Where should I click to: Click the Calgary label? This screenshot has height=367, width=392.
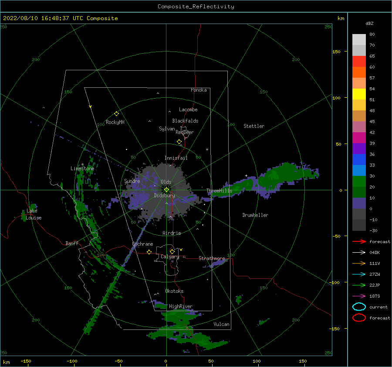coord(170,257)
